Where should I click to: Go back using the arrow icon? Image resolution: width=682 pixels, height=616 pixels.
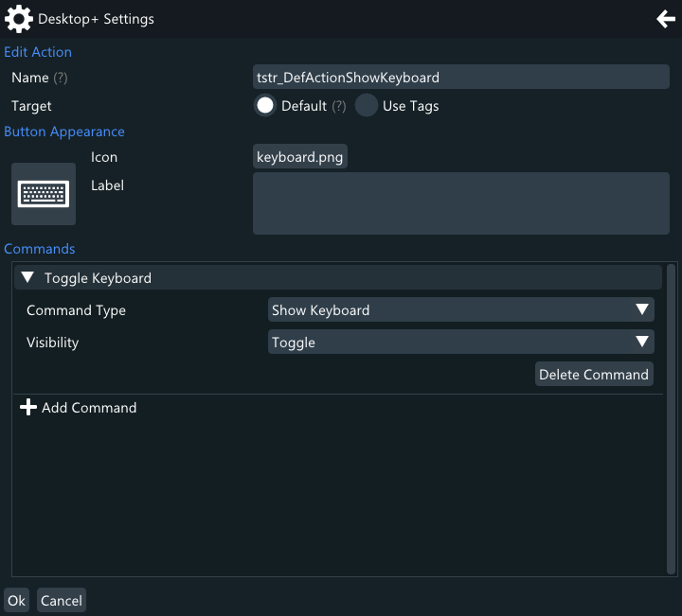pyautogui.click(x=665, y=19)
